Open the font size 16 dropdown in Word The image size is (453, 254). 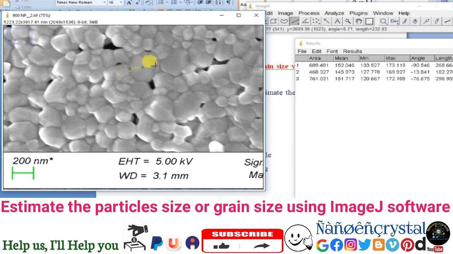[121, 2]
